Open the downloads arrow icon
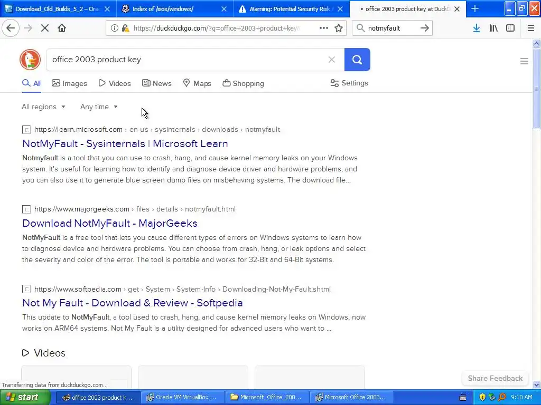Viewport: 541px width, 405px height. [x=477, y=28]
